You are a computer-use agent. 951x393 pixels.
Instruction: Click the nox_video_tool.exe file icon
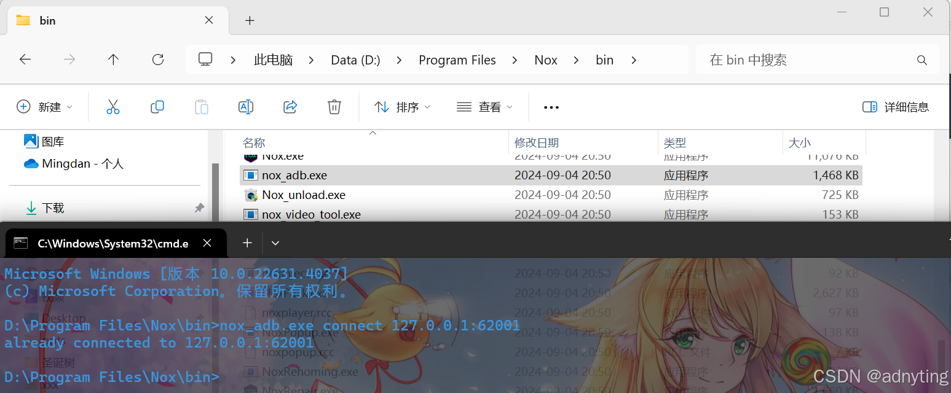click(x=250, y=215)
